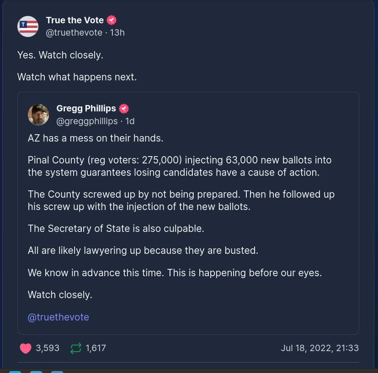Click the @greggphillips handle
The height and width of the screenshot is (373, 378).
(x=87, y=121)
